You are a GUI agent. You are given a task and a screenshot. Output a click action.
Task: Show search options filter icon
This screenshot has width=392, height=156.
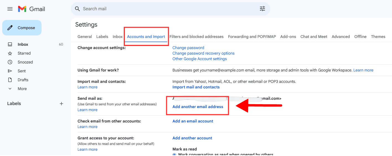click(262, 9)
